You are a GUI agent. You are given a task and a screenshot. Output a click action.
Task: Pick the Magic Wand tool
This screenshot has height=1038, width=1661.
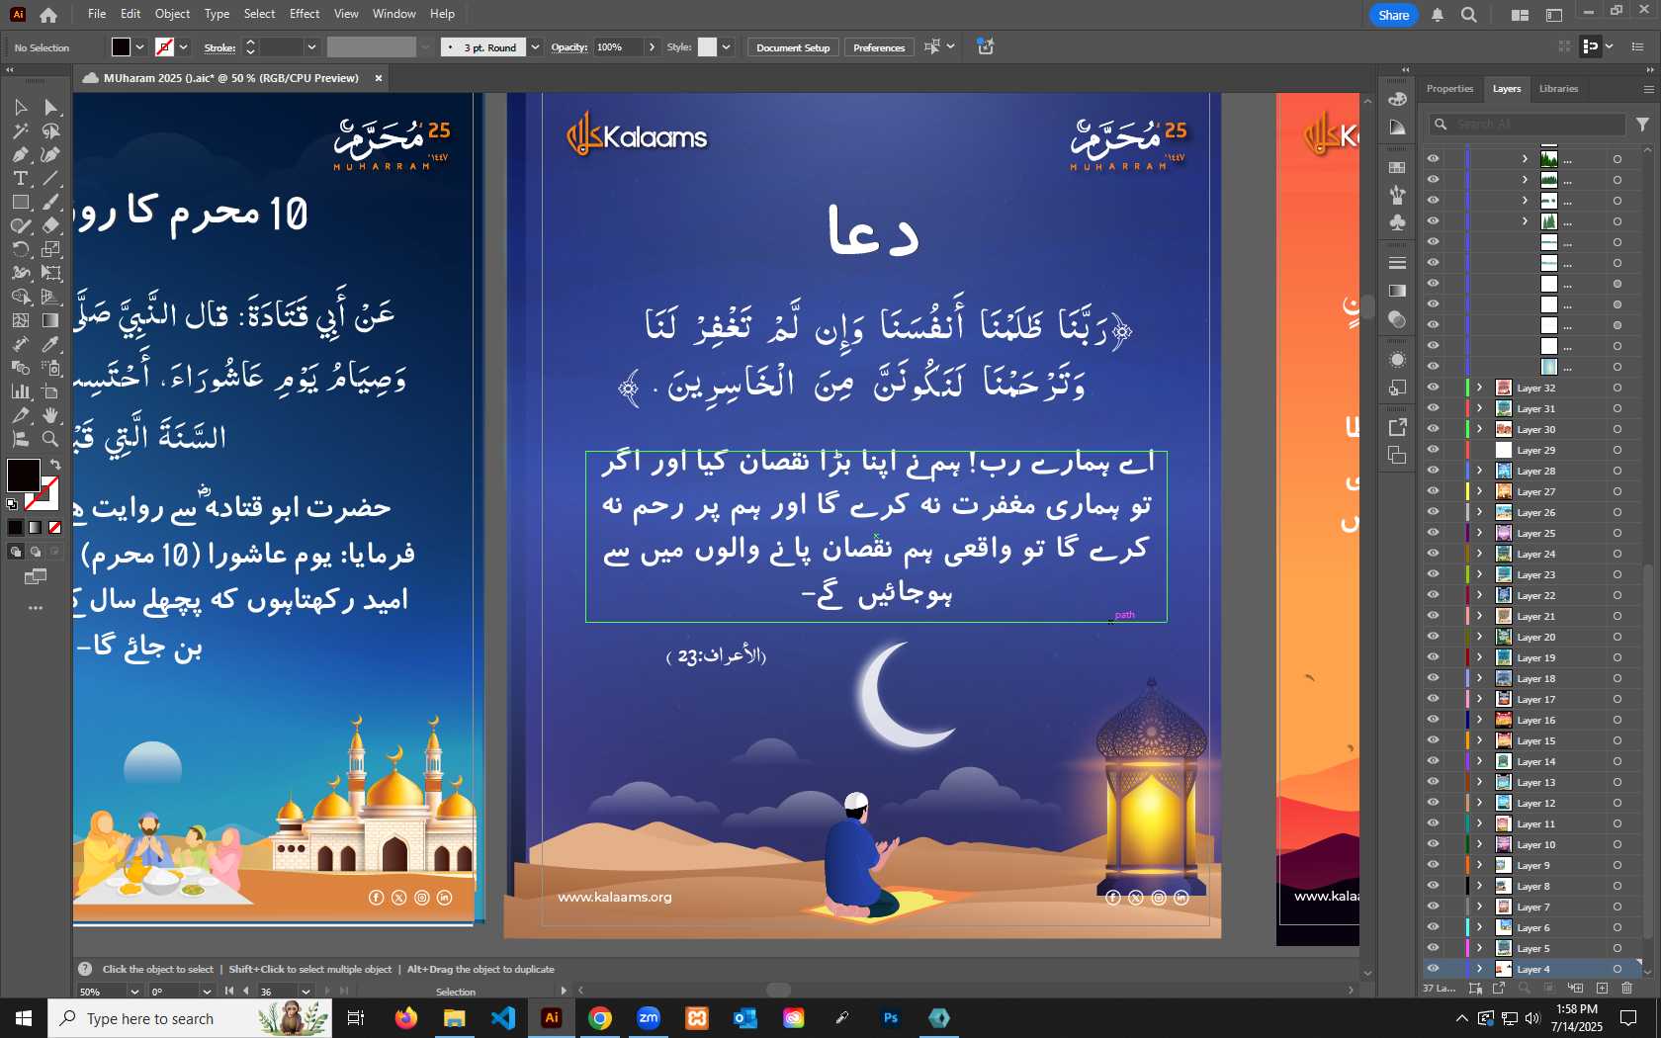(21, 130)
